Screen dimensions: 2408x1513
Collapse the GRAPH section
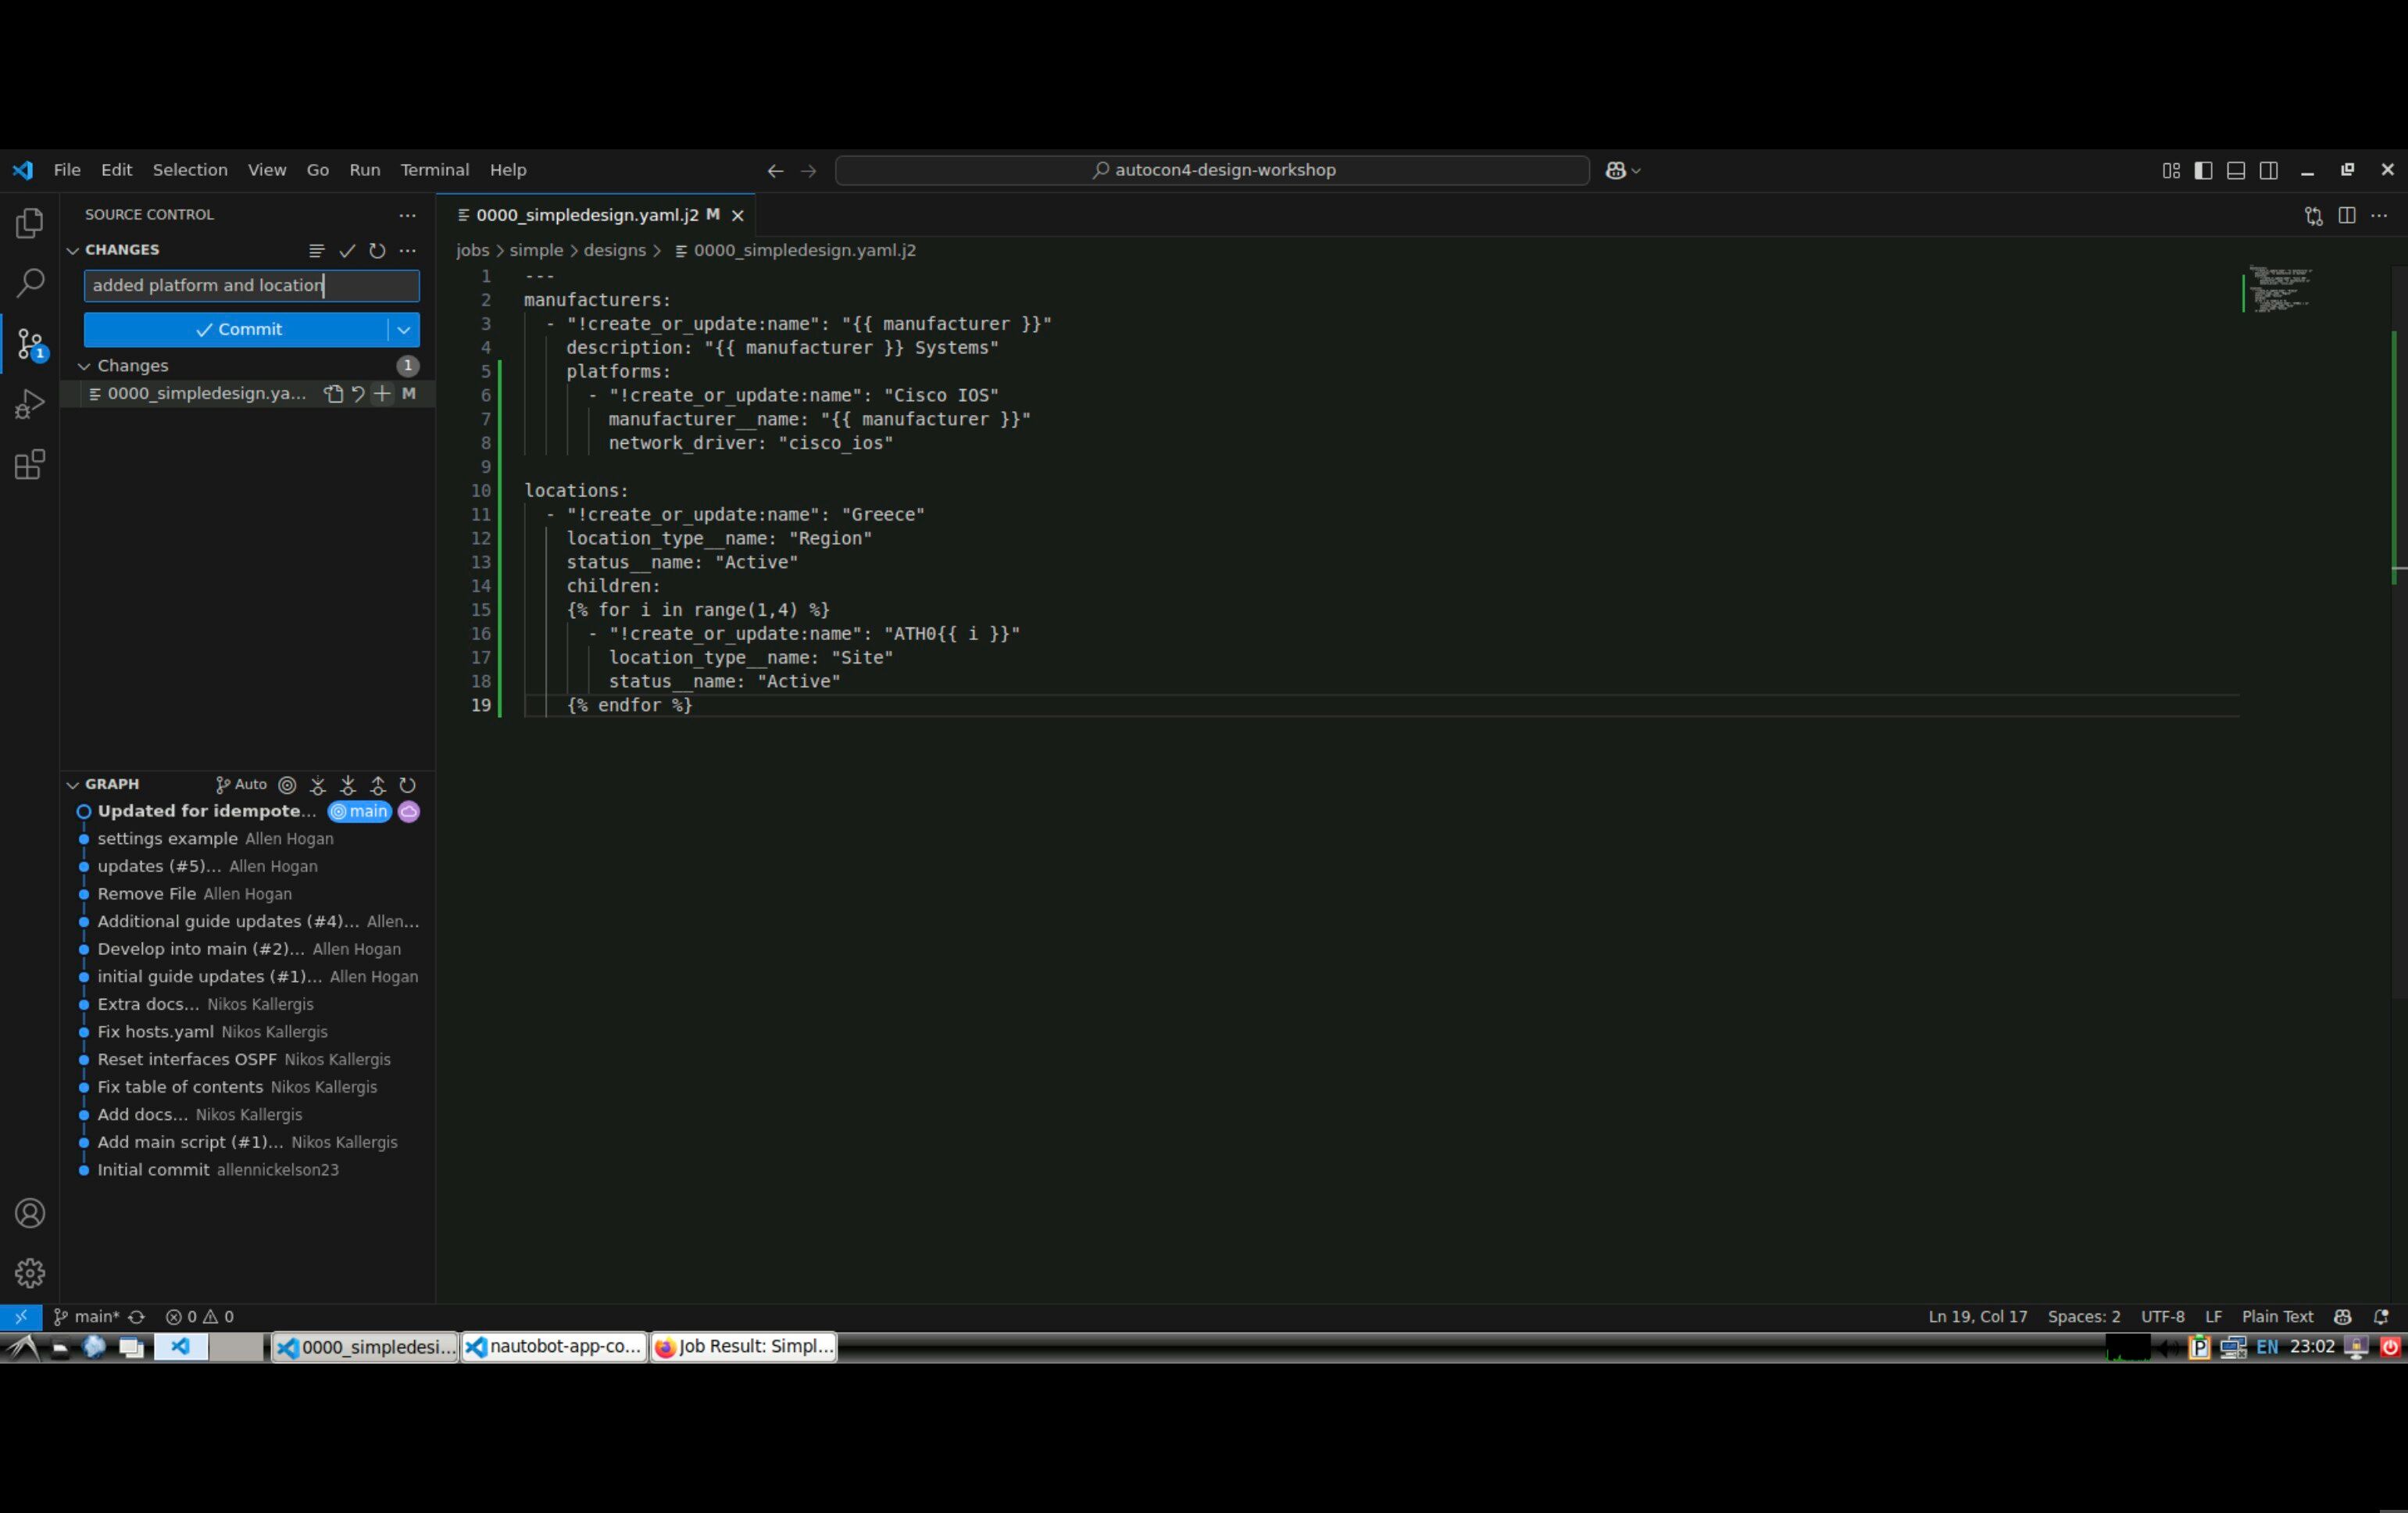coord(73,785)
